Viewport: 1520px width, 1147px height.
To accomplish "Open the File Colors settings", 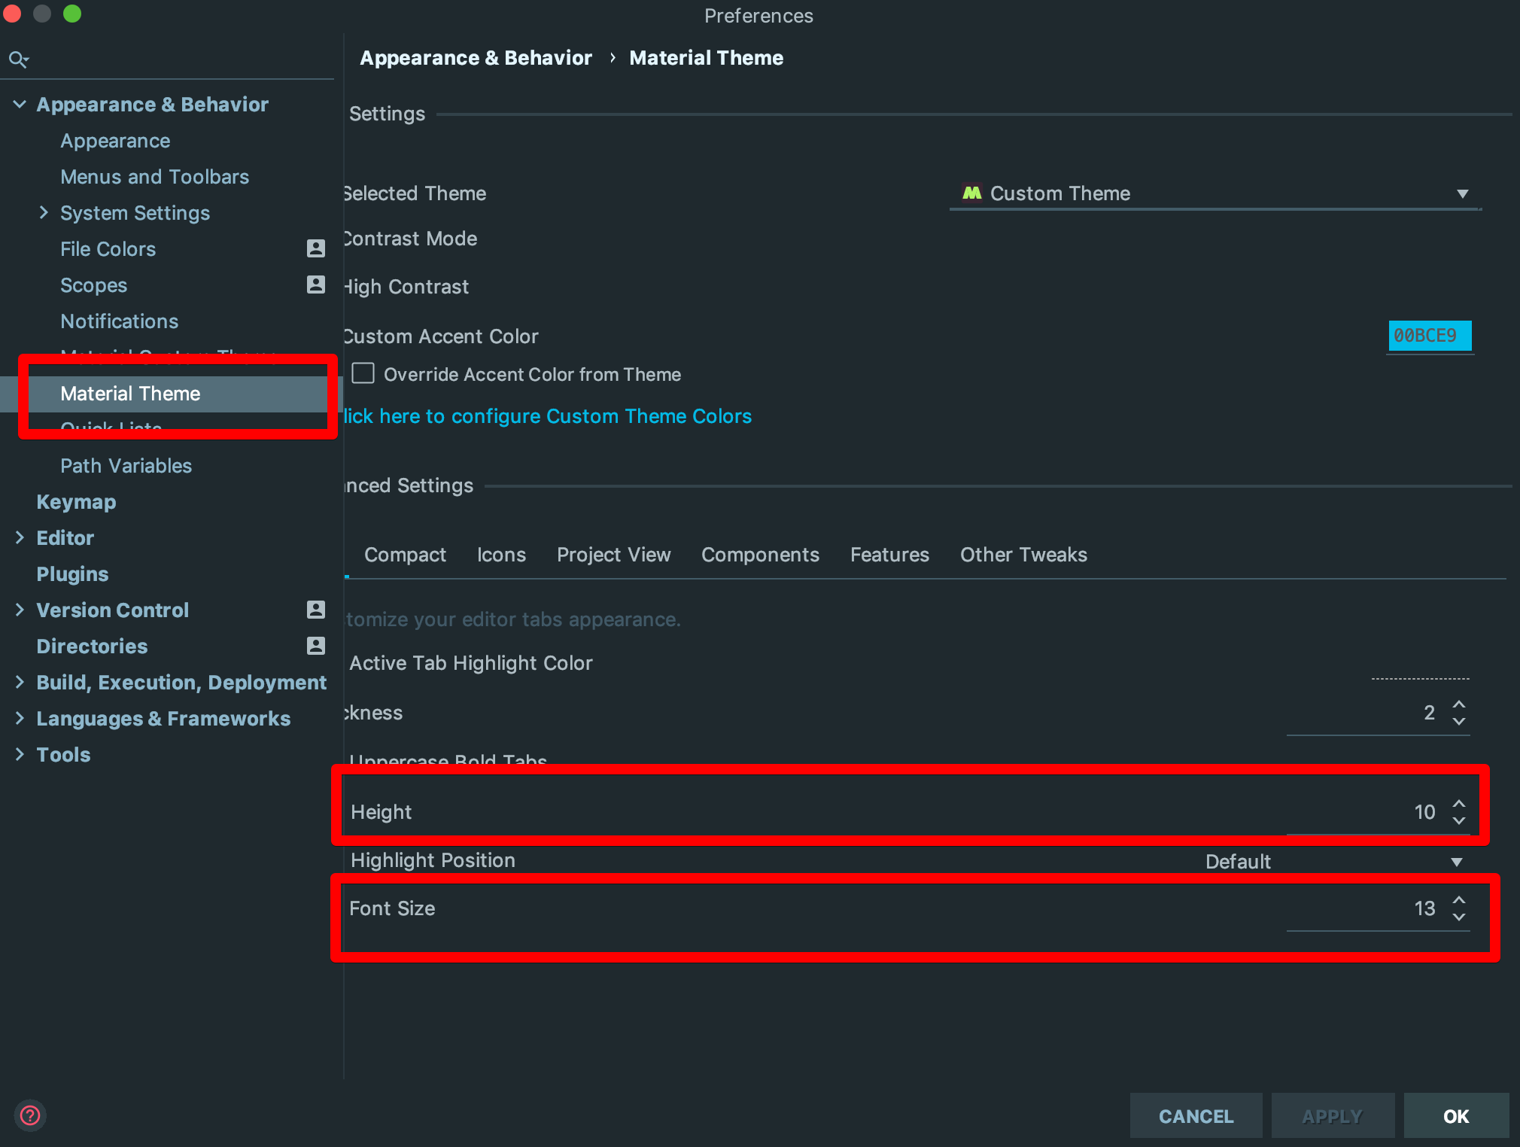I will (x=108, y=249).
